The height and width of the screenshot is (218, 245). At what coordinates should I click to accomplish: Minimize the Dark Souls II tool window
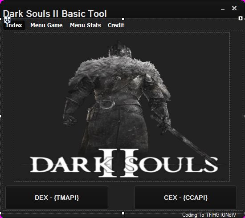tap(223, 9)
